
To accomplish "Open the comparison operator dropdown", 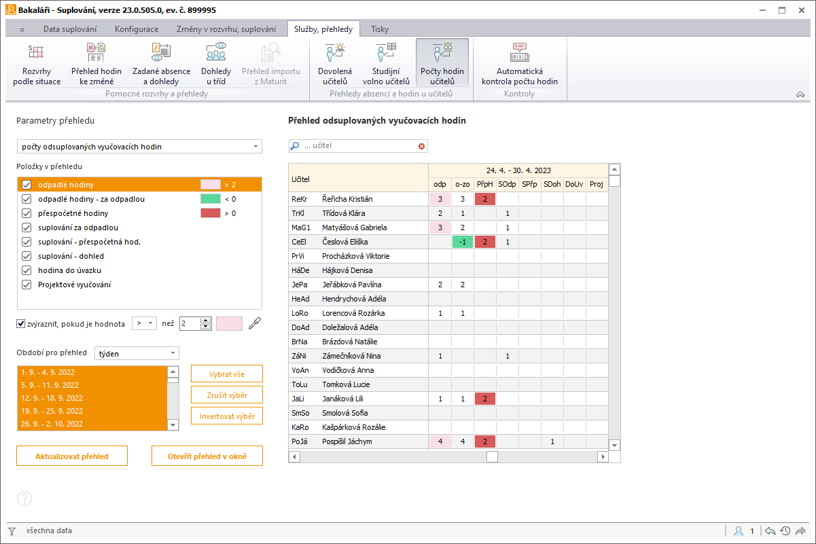I will click(144, 324).
